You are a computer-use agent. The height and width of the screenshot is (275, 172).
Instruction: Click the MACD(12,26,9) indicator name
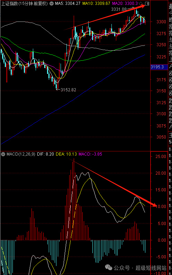pos(21,154)
